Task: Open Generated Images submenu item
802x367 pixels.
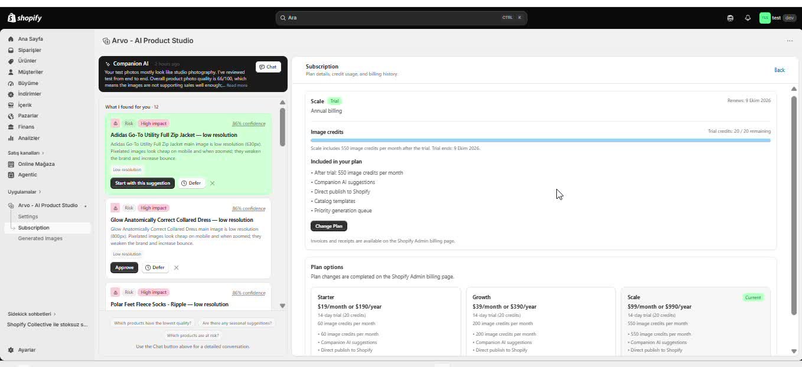Action: [40, 238]
